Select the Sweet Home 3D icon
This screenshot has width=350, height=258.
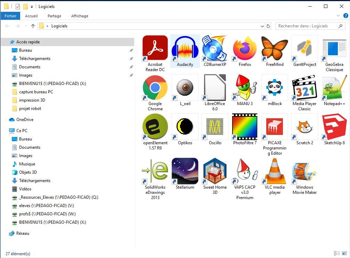[215, 171]
